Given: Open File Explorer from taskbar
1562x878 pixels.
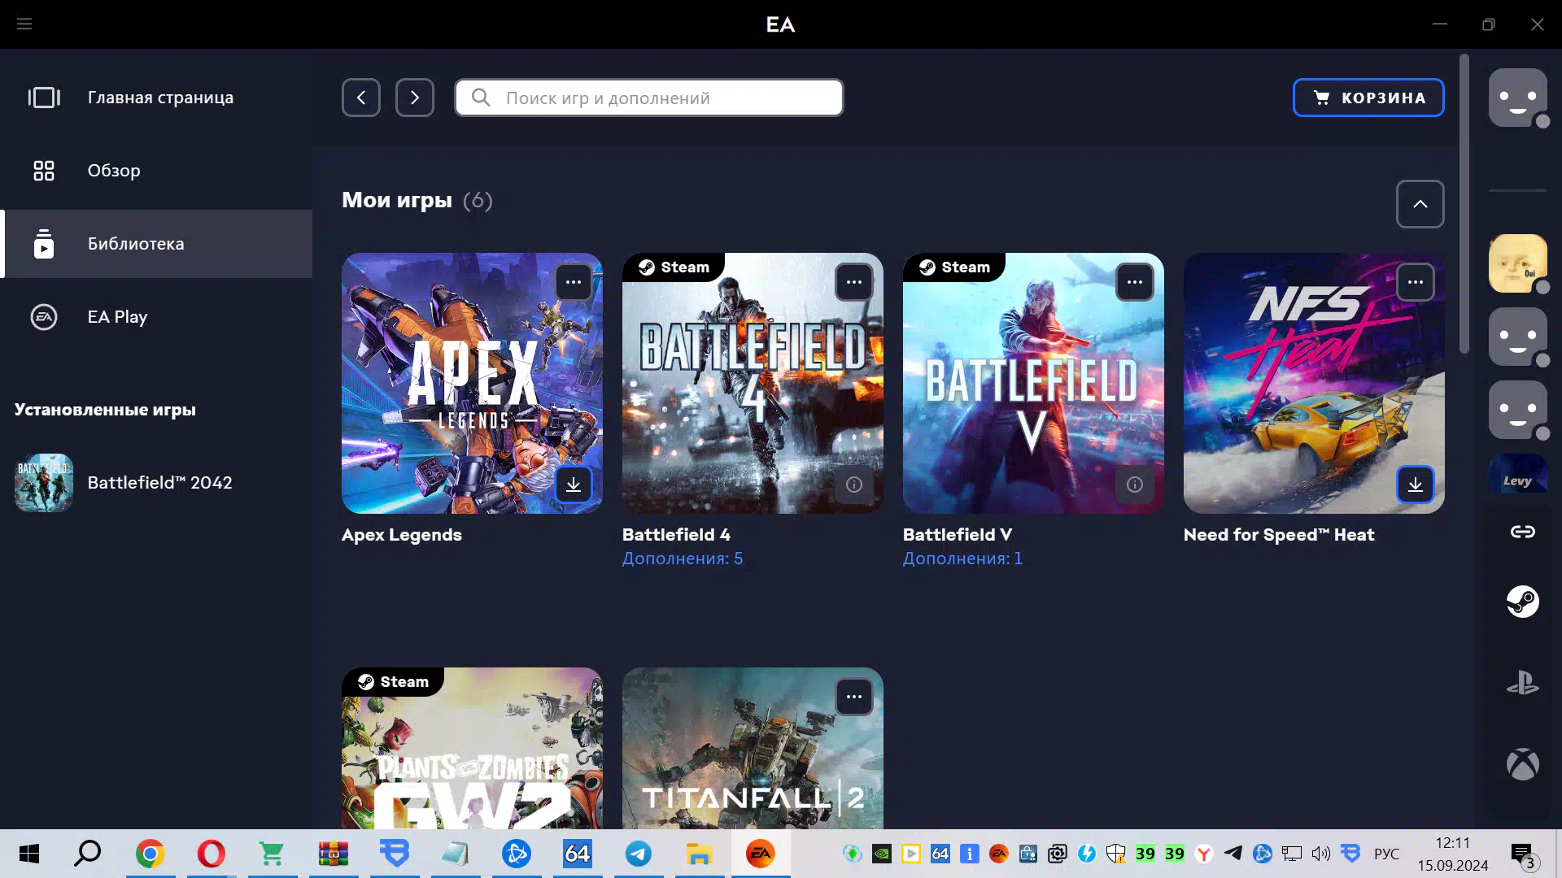Looking at the screenshot, I should [700, 854].
